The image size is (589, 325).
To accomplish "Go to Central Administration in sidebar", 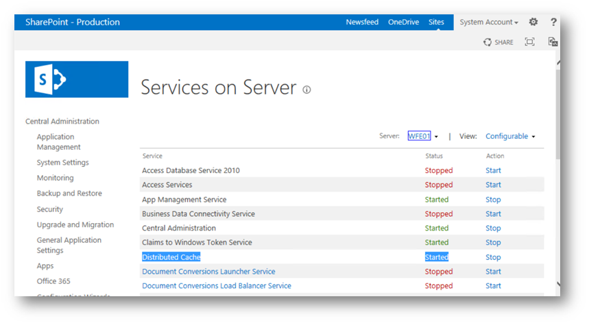I will (62, 122).
